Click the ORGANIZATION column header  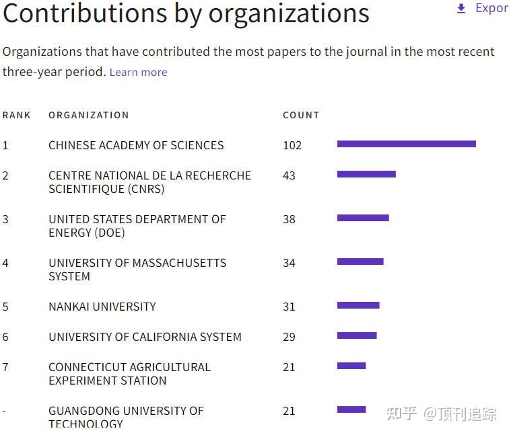88,115
